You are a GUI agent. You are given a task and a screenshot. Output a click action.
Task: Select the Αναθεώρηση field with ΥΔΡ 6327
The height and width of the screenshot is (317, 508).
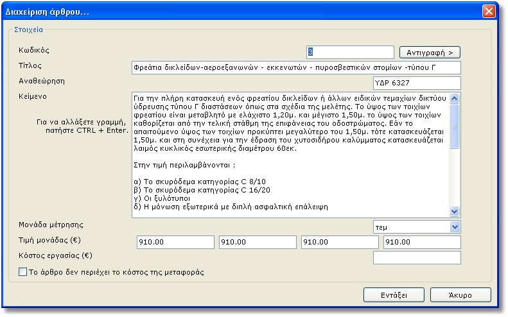tap(417, 83)
